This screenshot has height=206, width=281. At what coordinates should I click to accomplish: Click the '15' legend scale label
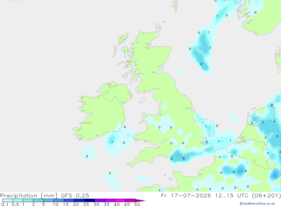click(66, 204)
